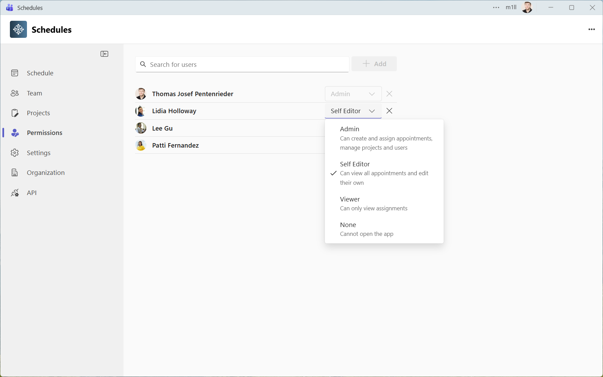The image size is (603, 377).
Task: Select the Admin role from the dropdown
Action: pos(349,129)
